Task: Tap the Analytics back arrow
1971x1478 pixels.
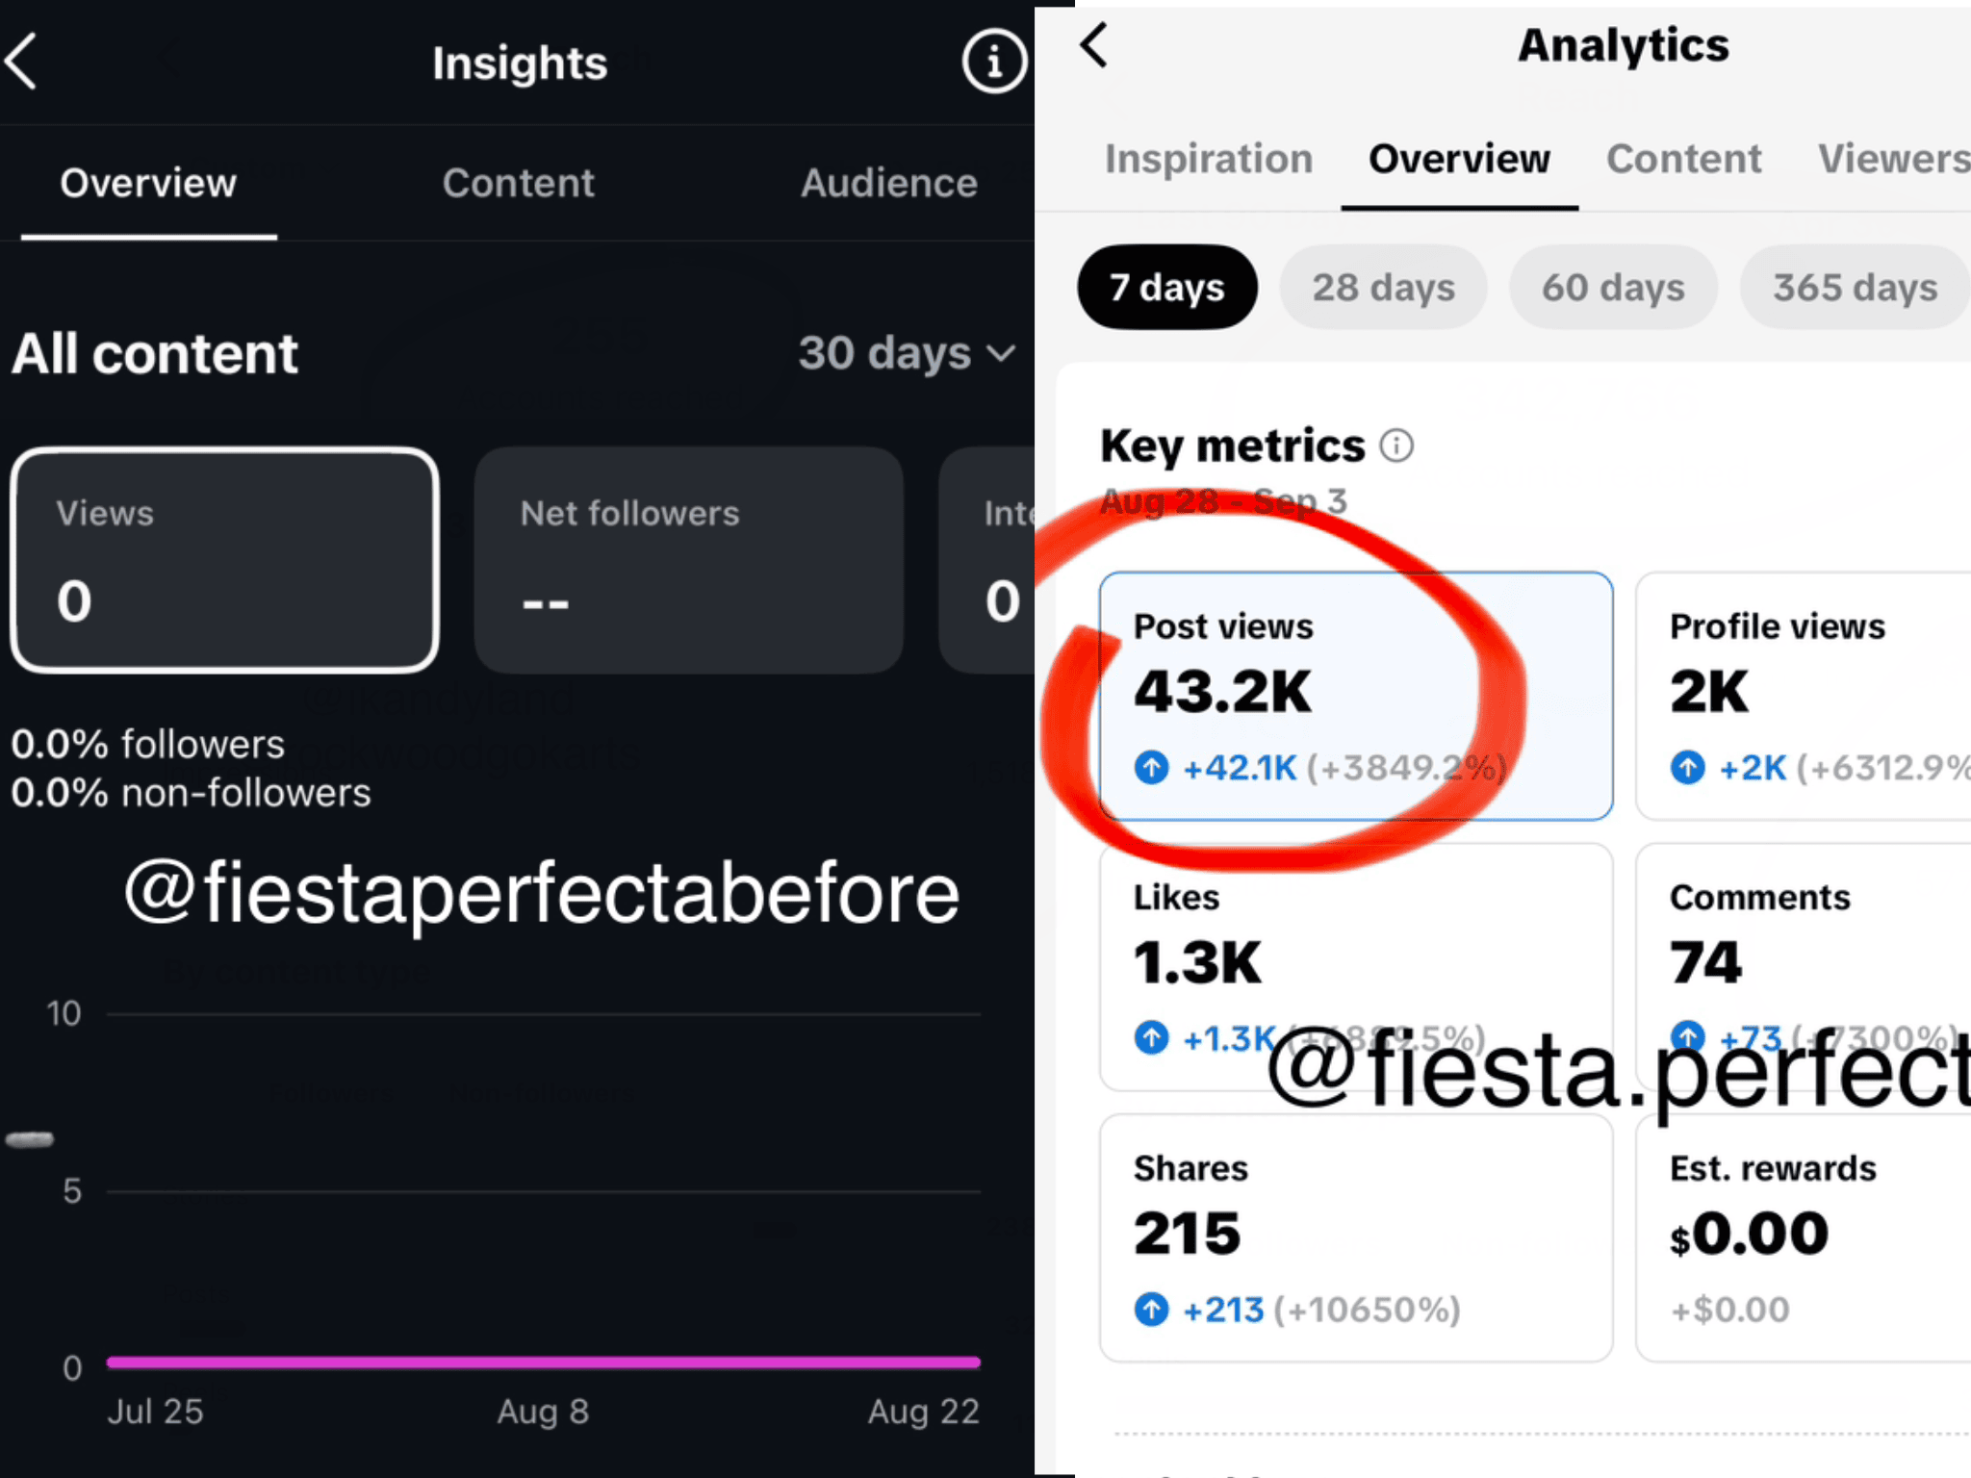Action: (1094, 45)
